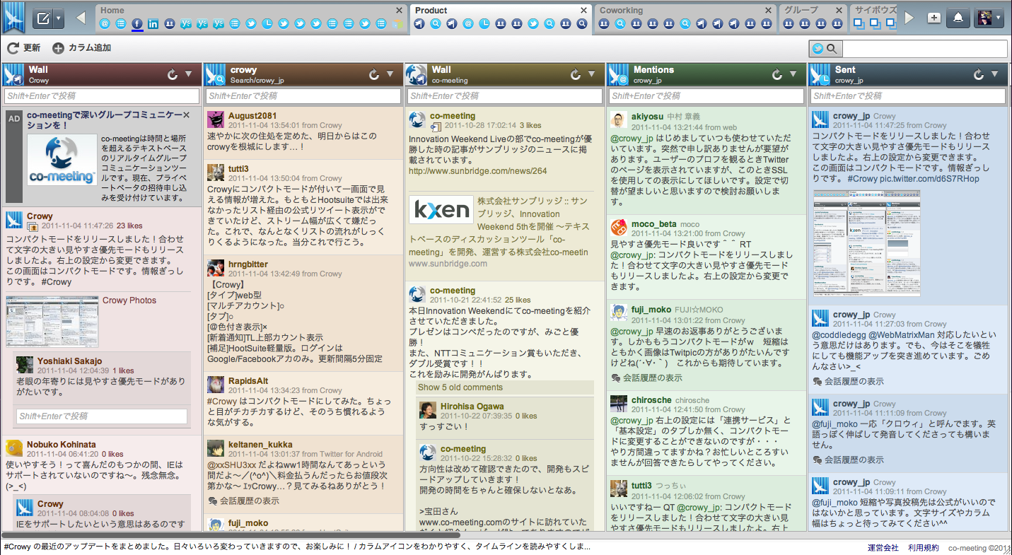Image resolution: width=1012 pixels, height=555 pixels.
Task: Open the 利用規約 link in footer
Action: 924,547
